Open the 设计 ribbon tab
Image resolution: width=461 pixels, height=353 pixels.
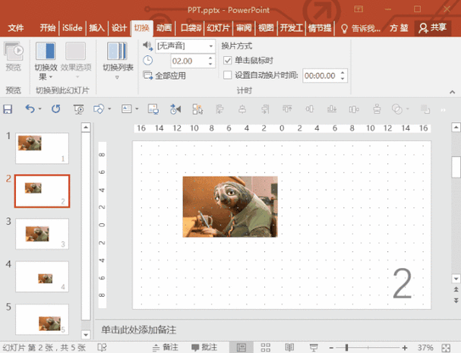tap(119, 28)
